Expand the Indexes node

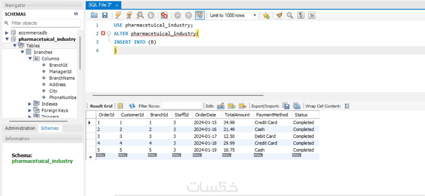click(x=30, y=104)
